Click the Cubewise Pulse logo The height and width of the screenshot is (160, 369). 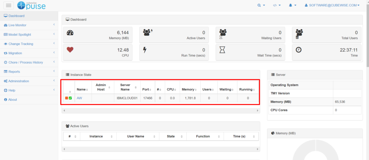coord(32,5)
